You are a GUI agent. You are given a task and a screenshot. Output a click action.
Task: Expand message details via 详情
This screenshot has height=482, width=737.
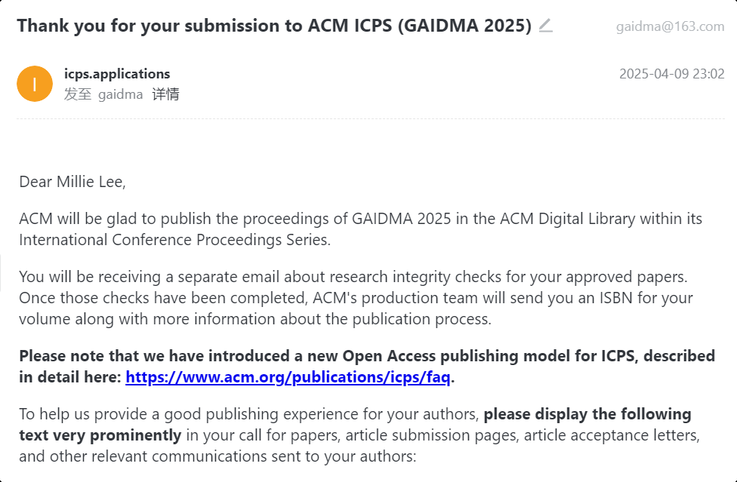click(165, 94)
